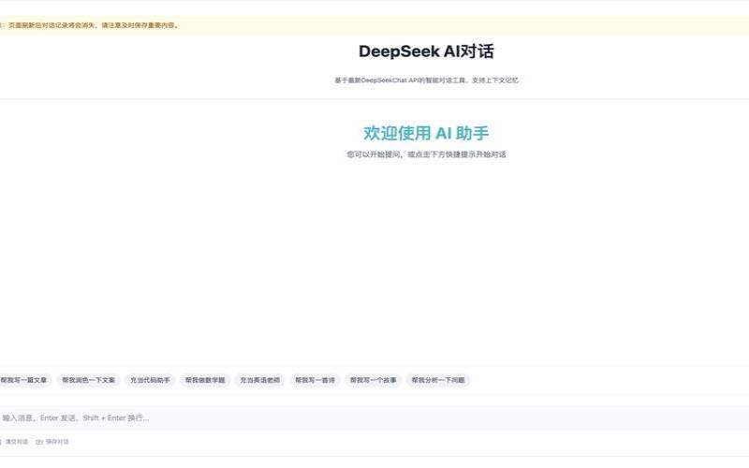This screenshot has height=468, width=749.
Task: Click the '帮我写一首诗' prompt chip
Action: 315,380
